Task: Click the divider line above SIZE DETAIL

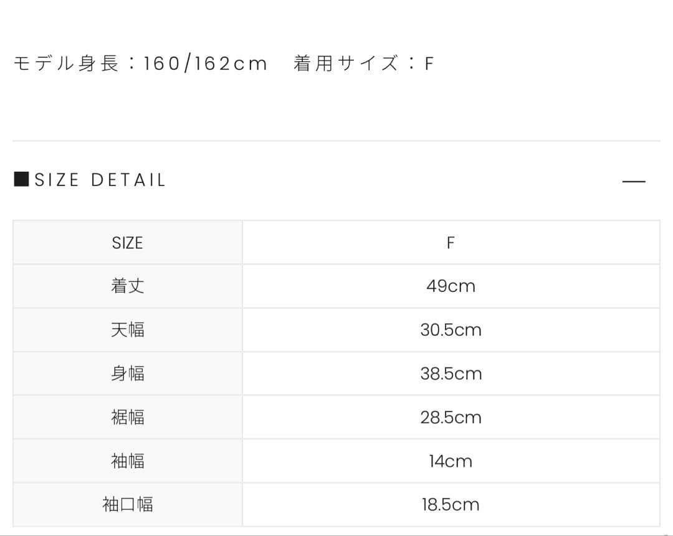Action: [336, 141]
